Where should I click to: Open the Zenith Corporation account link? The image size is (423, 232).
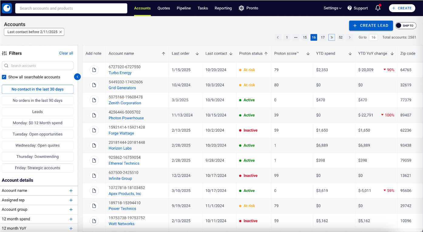pos(125,103)
